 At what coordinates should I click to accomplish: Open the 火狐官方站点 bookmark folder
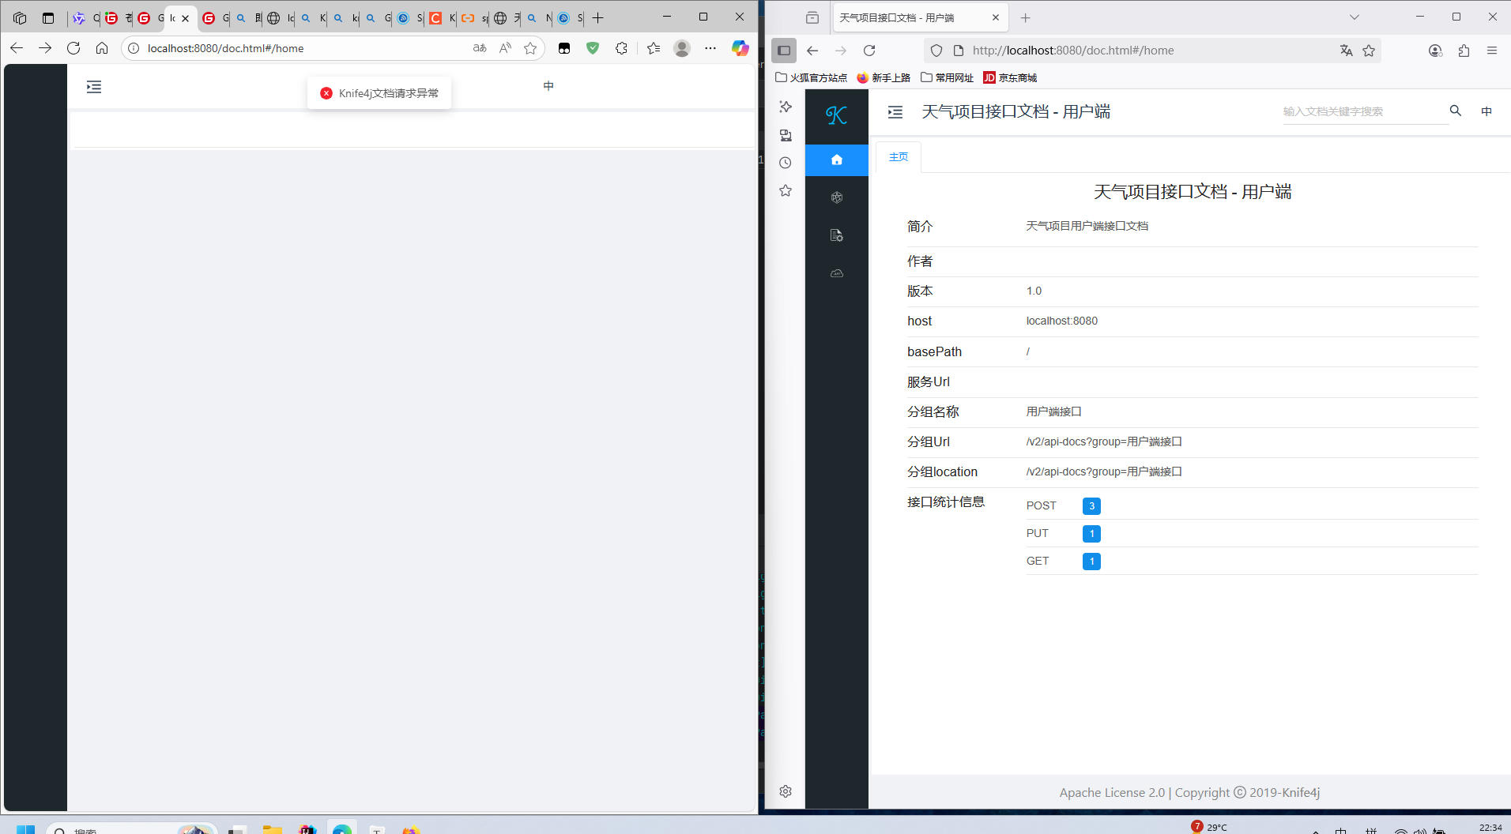coord(811,77)
